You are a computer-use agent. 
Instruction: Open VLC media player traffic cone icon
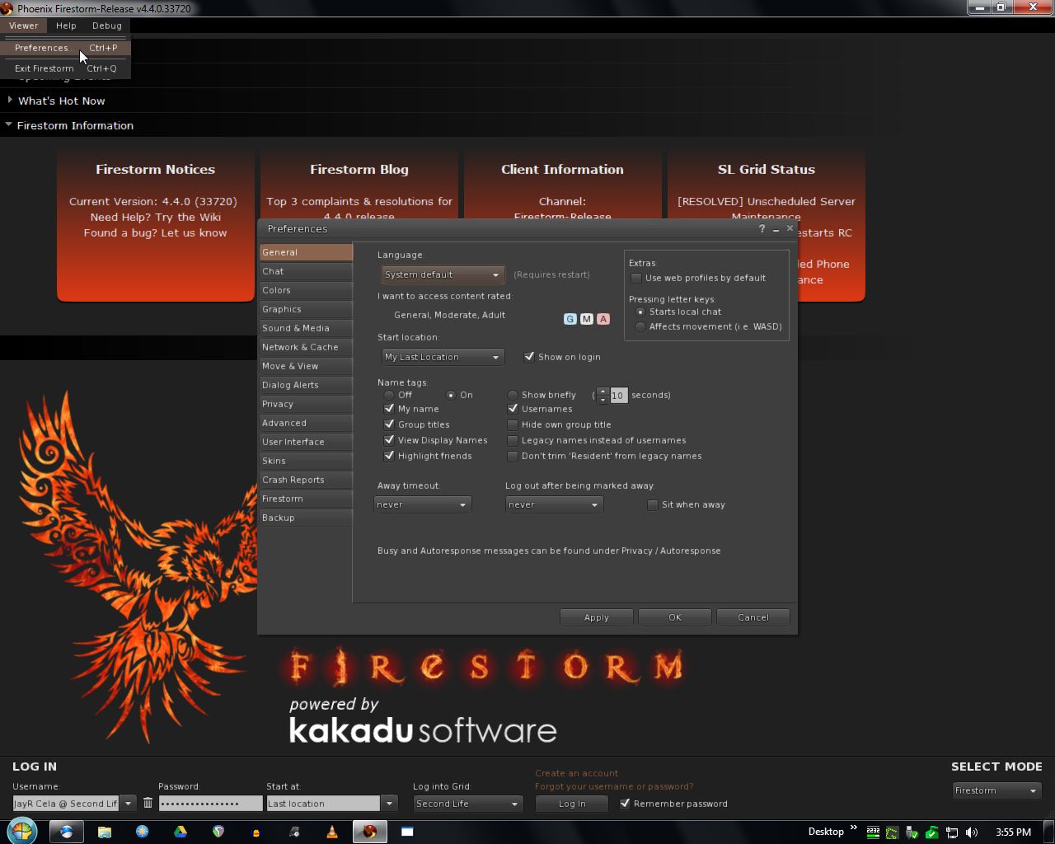[332, 832]
